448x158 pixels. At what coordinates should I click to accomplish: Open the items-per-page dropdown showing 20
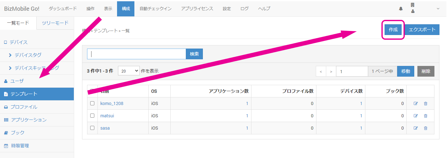(128, 71)
